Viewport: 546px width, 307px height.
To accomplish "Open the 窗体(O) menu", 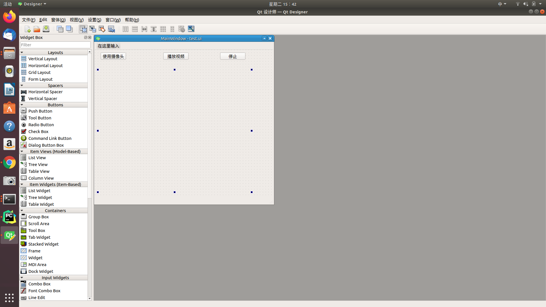I will [x=58, y=20].
